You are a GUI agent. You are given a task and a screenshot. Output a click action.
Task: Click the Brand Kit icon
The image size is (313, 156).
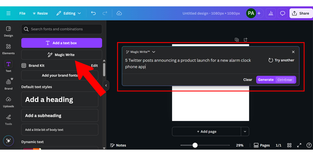point(24,66)
